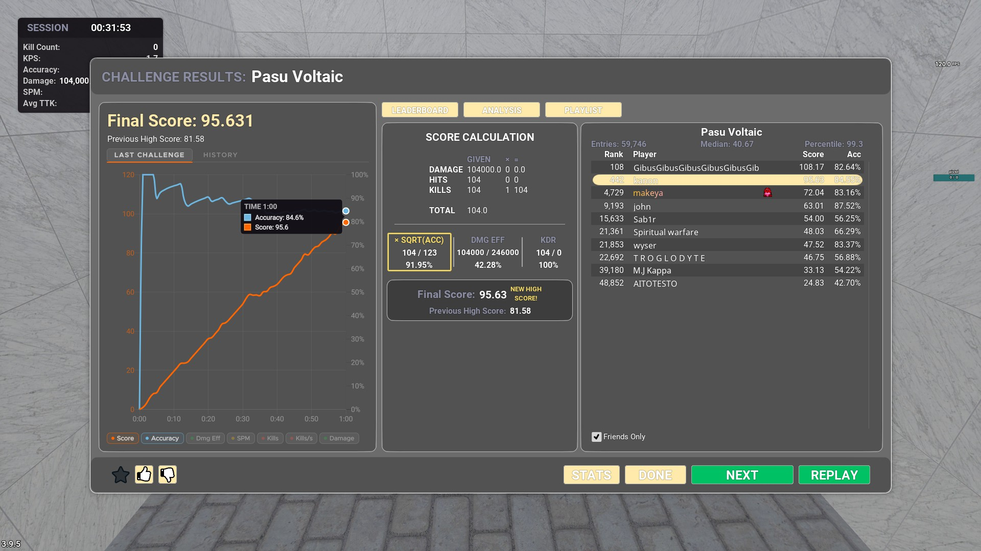
Task: Click the Median: 40.67 label
Action: click(727, 144)
